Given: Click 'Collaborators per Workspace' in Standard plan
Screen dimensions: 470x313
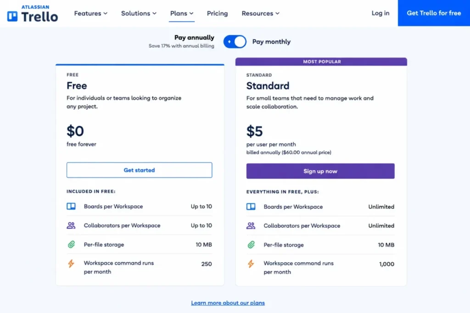Looking at the screenshot, I should tap(302, 225).
